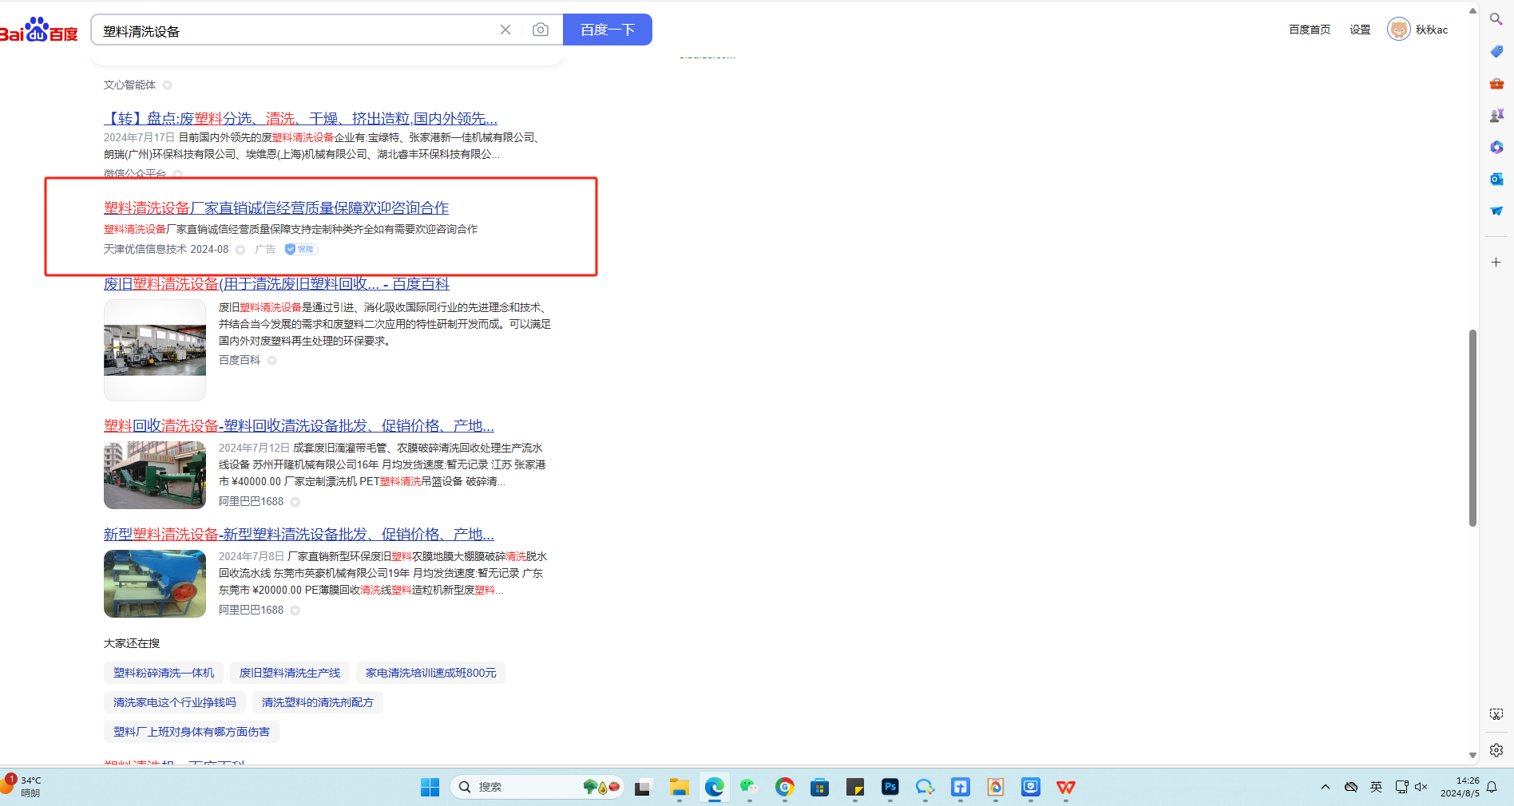
Task: Open the Games chess-piece sidebar icon
Action: click(1496, 116)
